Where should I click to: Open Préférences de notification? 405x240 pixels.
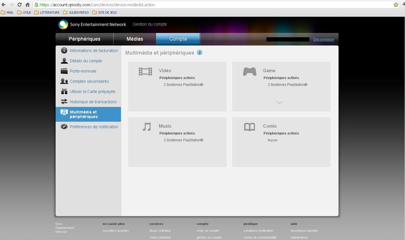click(x=94, y=127)
